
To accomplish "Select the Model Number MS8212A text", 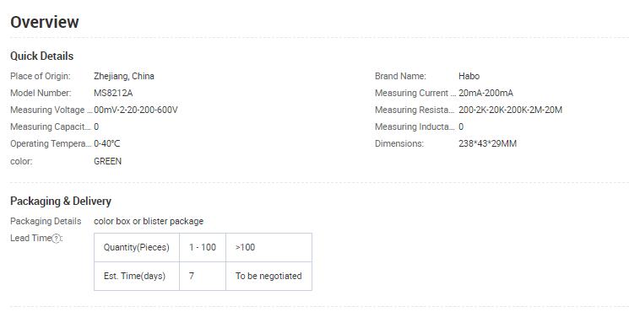I will tap(113, 93).
